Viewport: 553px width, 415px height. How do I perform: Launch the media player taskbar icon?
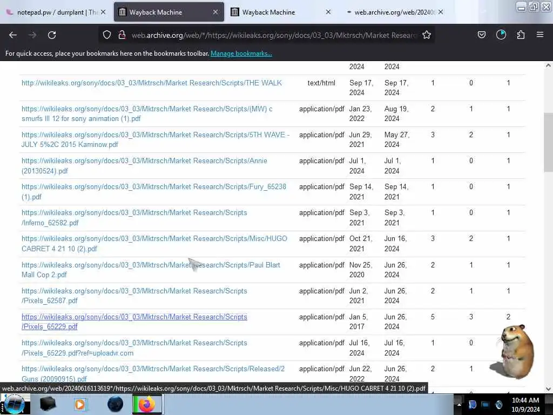pos(80,404)
